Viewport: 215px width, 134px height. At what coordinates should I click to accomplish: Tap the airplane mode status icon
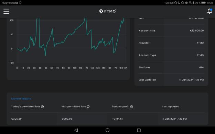[x=193, y=3]
